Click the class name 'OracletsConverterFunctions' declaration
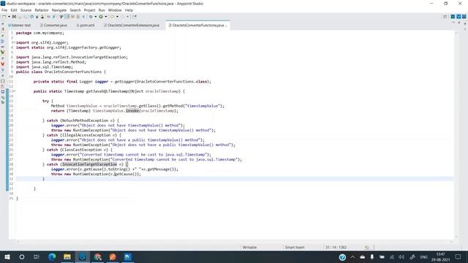 pyautogui.click(x=73, y=72)
